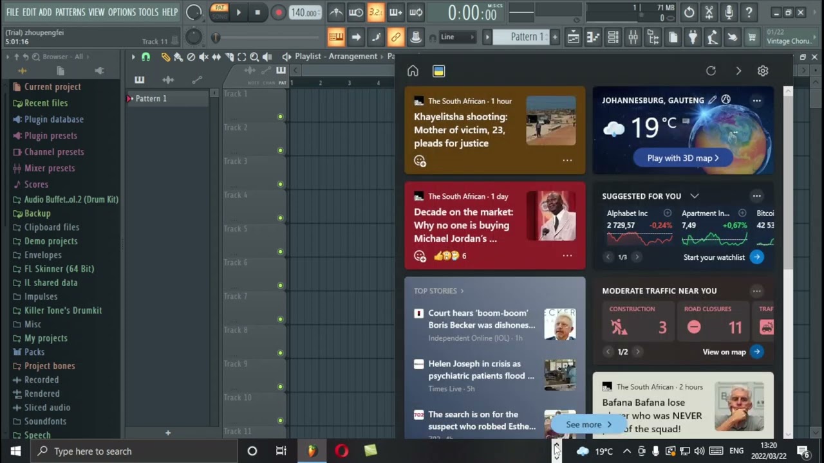Open widgets panel settings gear
The image size is (824, 463).
pos(763,71)
